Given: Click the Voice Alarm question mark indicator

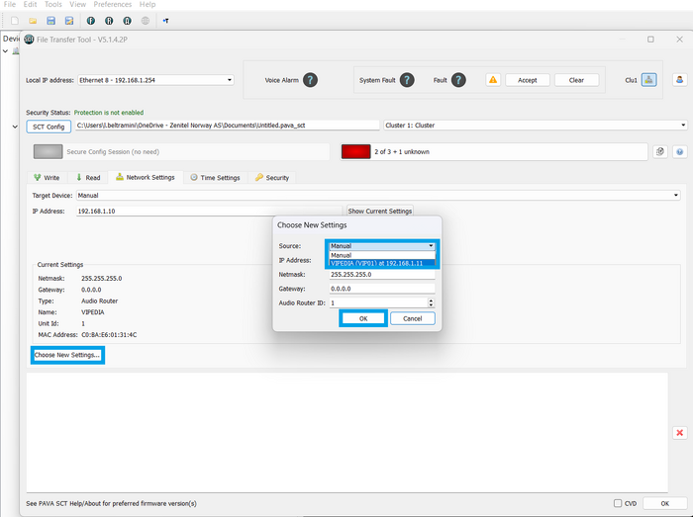Looking at the screenshot, I should pos(310,80).
